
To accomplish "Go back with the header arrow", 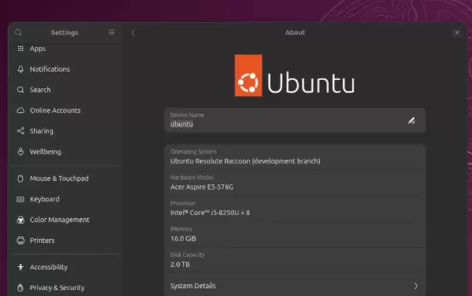I will tap(133, 33).
